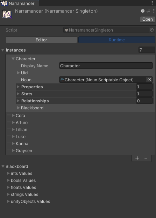Click the NarramancerSingleton script reference
Image resolution: width=156 pixels, height=218 pixels.
pos(106,30)
